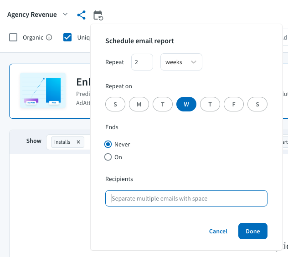288x257 pixels.
Task: Click the Repeat interval number field
Action: pos(142,62)
